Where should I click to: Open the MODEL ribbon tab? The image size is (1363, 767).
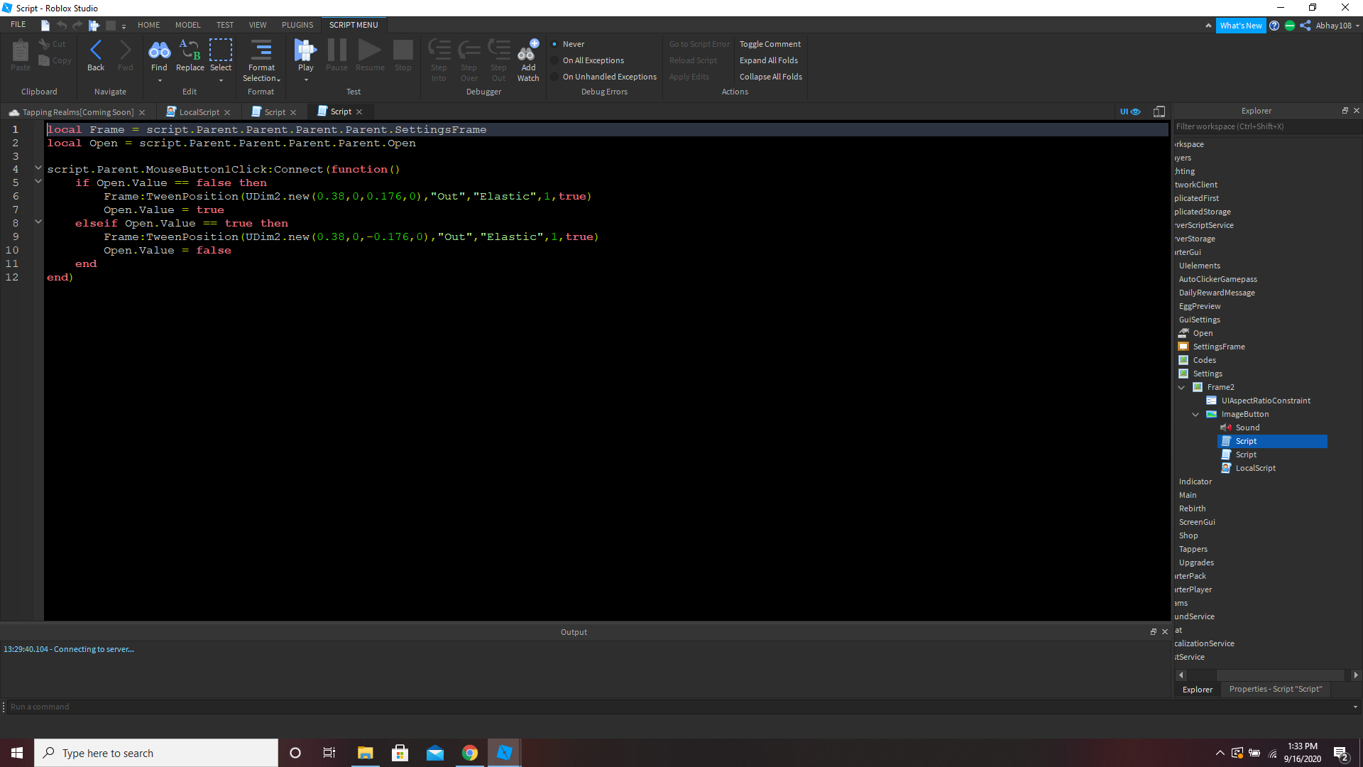point(187,24)
